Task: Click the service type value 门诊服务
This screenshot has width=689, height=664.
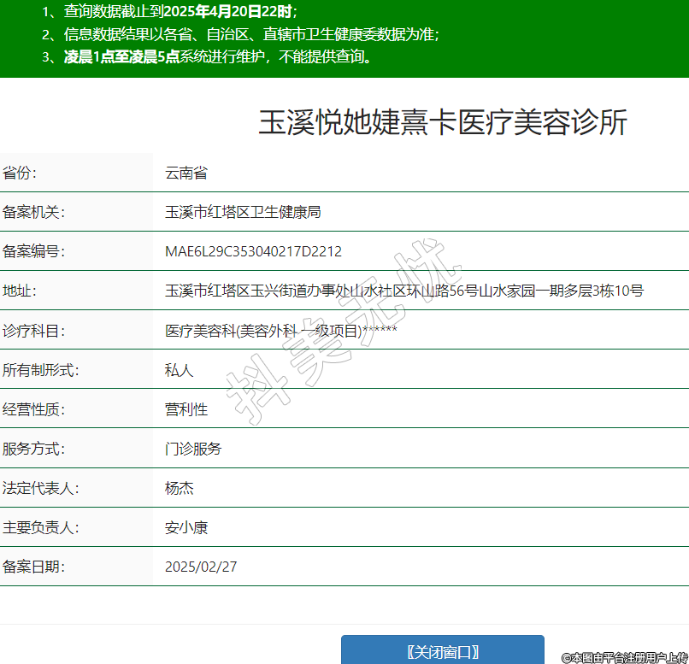Action: [193, 449]
